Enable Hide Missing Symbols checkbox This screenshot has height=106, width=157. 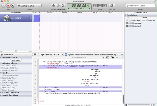[1, 83]
